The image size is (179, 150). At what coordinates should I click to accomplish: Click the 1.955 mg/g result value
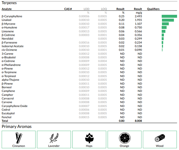click(x=138, y=20)
